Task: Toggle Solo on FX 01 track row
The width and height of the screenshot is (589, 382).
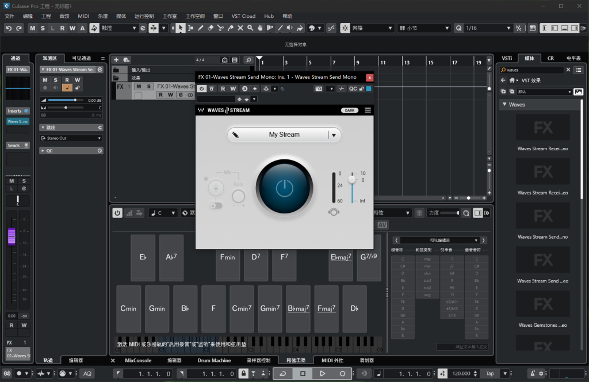Action: 149,86
